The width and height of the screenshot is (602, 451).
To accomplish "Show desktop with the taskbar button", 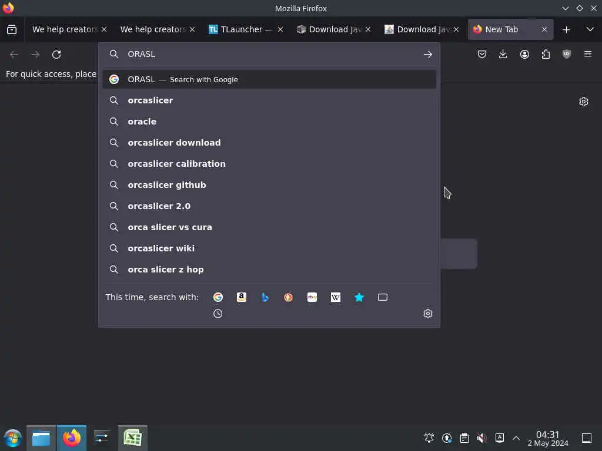I will coord(587,438).
